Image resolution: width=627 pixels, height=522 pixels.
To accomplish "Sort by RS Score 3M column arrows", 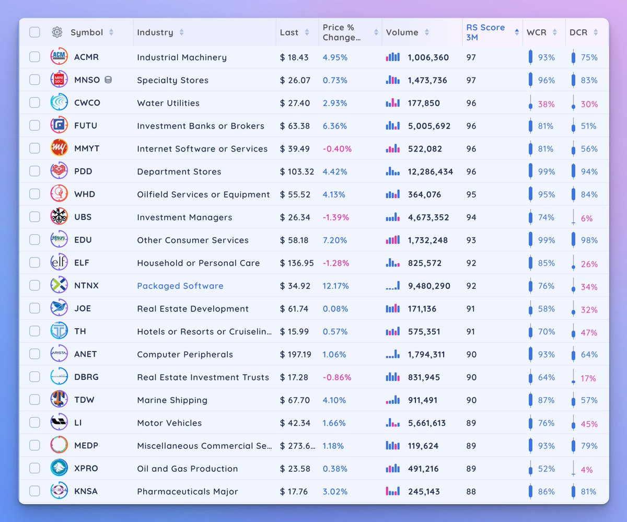I will pos(517,32).
